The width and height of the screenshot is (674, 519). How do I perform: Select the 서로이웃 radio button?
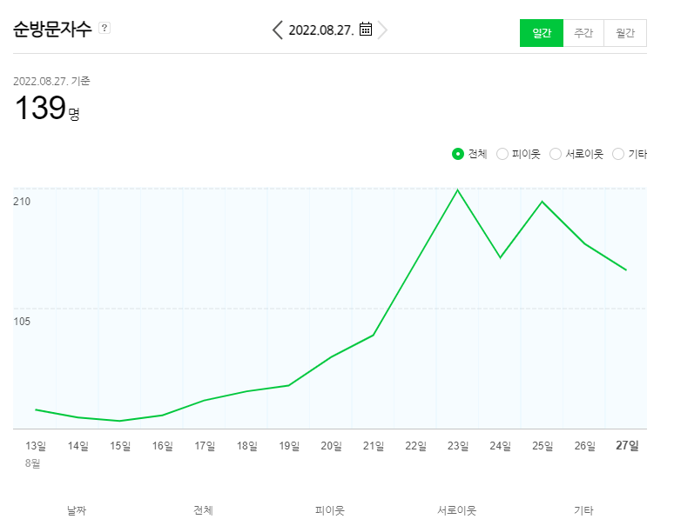pos(556,154)
